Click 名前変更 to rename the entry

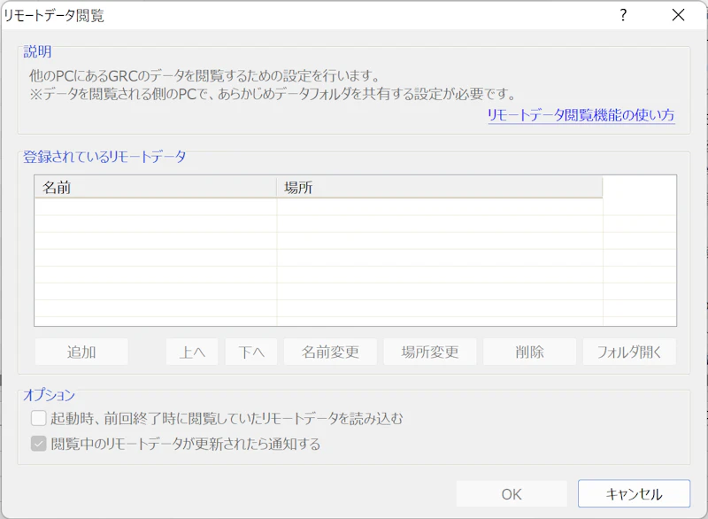pos(329,352)
